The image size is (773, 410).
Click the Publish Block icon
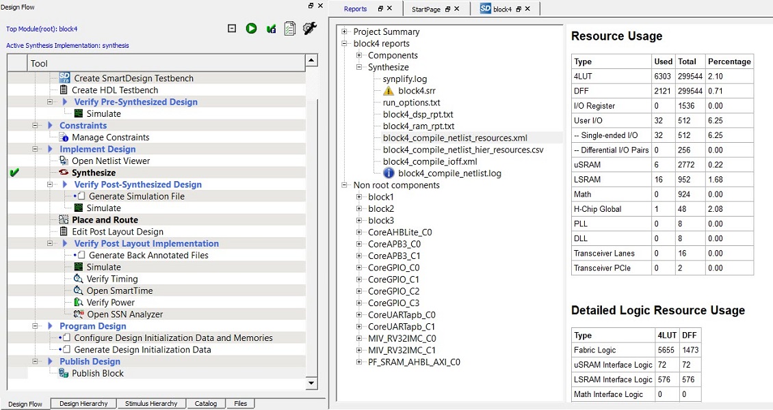click(x=64, y=373)
